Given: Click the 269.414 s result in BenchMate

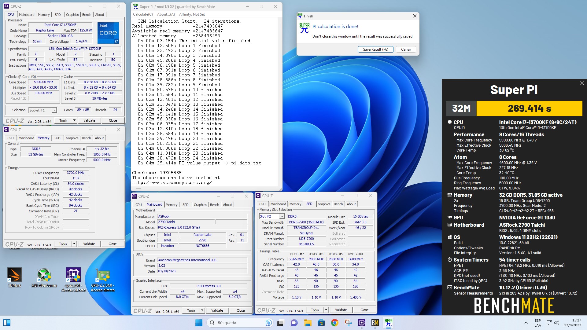Looking at the screenshot, I should [529, 108].
